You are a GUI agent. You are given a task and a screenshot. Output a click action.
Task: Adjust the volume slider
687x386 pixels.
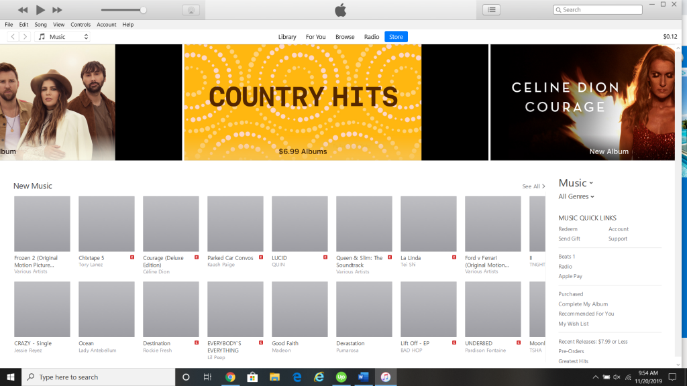[143, 10]
